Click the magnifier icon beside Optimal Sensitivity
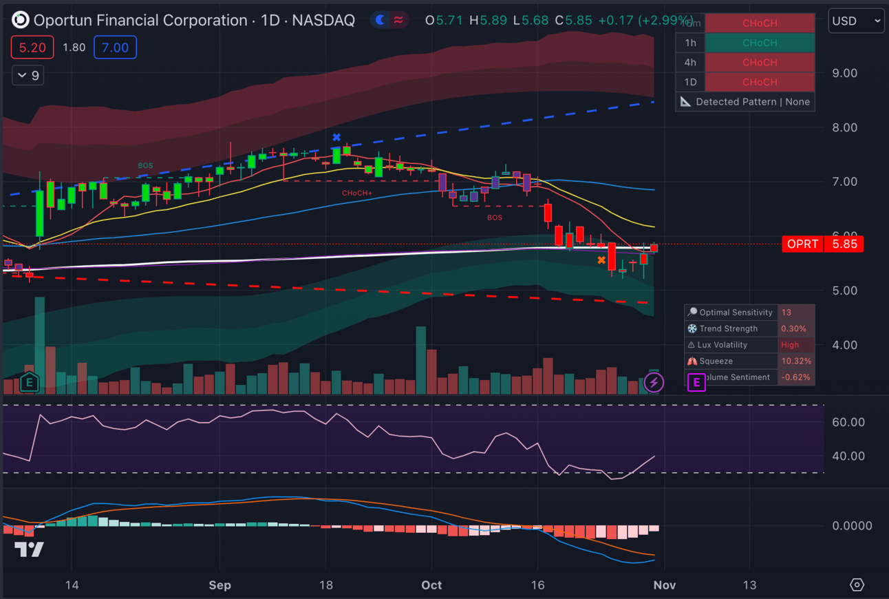The height and width of the screenshot is (599, 889). [x=692, y=313]
